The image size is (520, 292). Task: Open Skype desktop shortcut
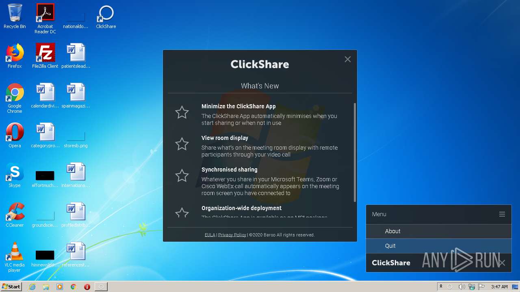[15, 176]
